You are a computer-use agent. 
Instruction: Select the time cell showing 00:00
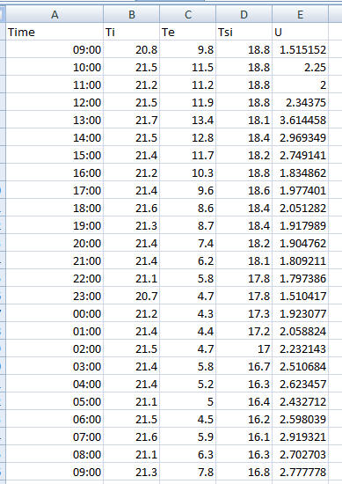tap(55, 313)
